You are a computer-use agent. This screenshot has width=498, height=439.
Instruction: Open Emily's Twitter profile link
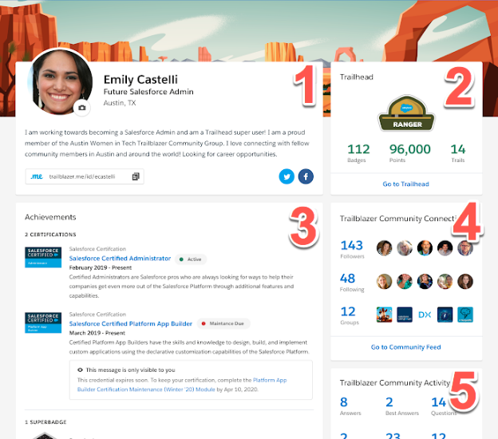point(287,176)
